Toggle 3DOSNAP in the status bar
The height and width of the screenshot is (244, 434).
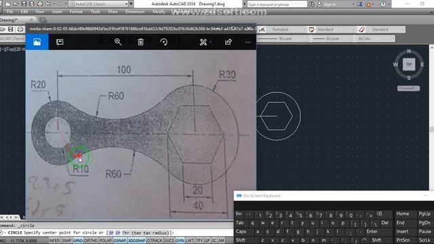137,241
